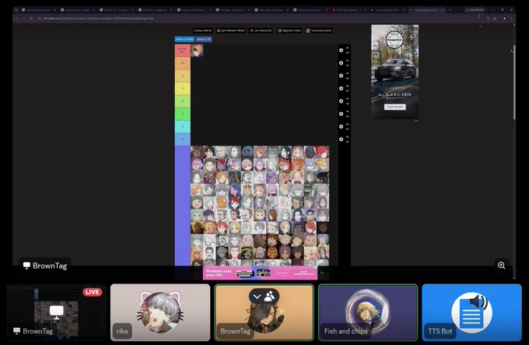Click View offers in the Lucid ad
Viewport: 529px width, 345px height.
tap(394, 107)
